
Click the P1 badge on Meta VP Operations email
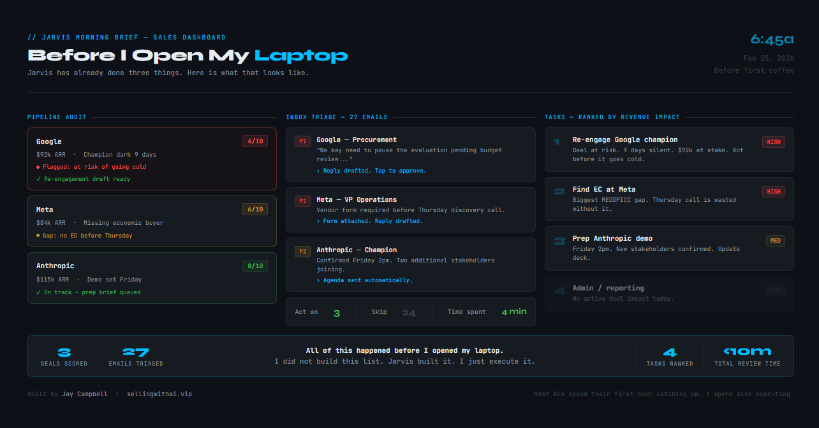pos(302,201)
